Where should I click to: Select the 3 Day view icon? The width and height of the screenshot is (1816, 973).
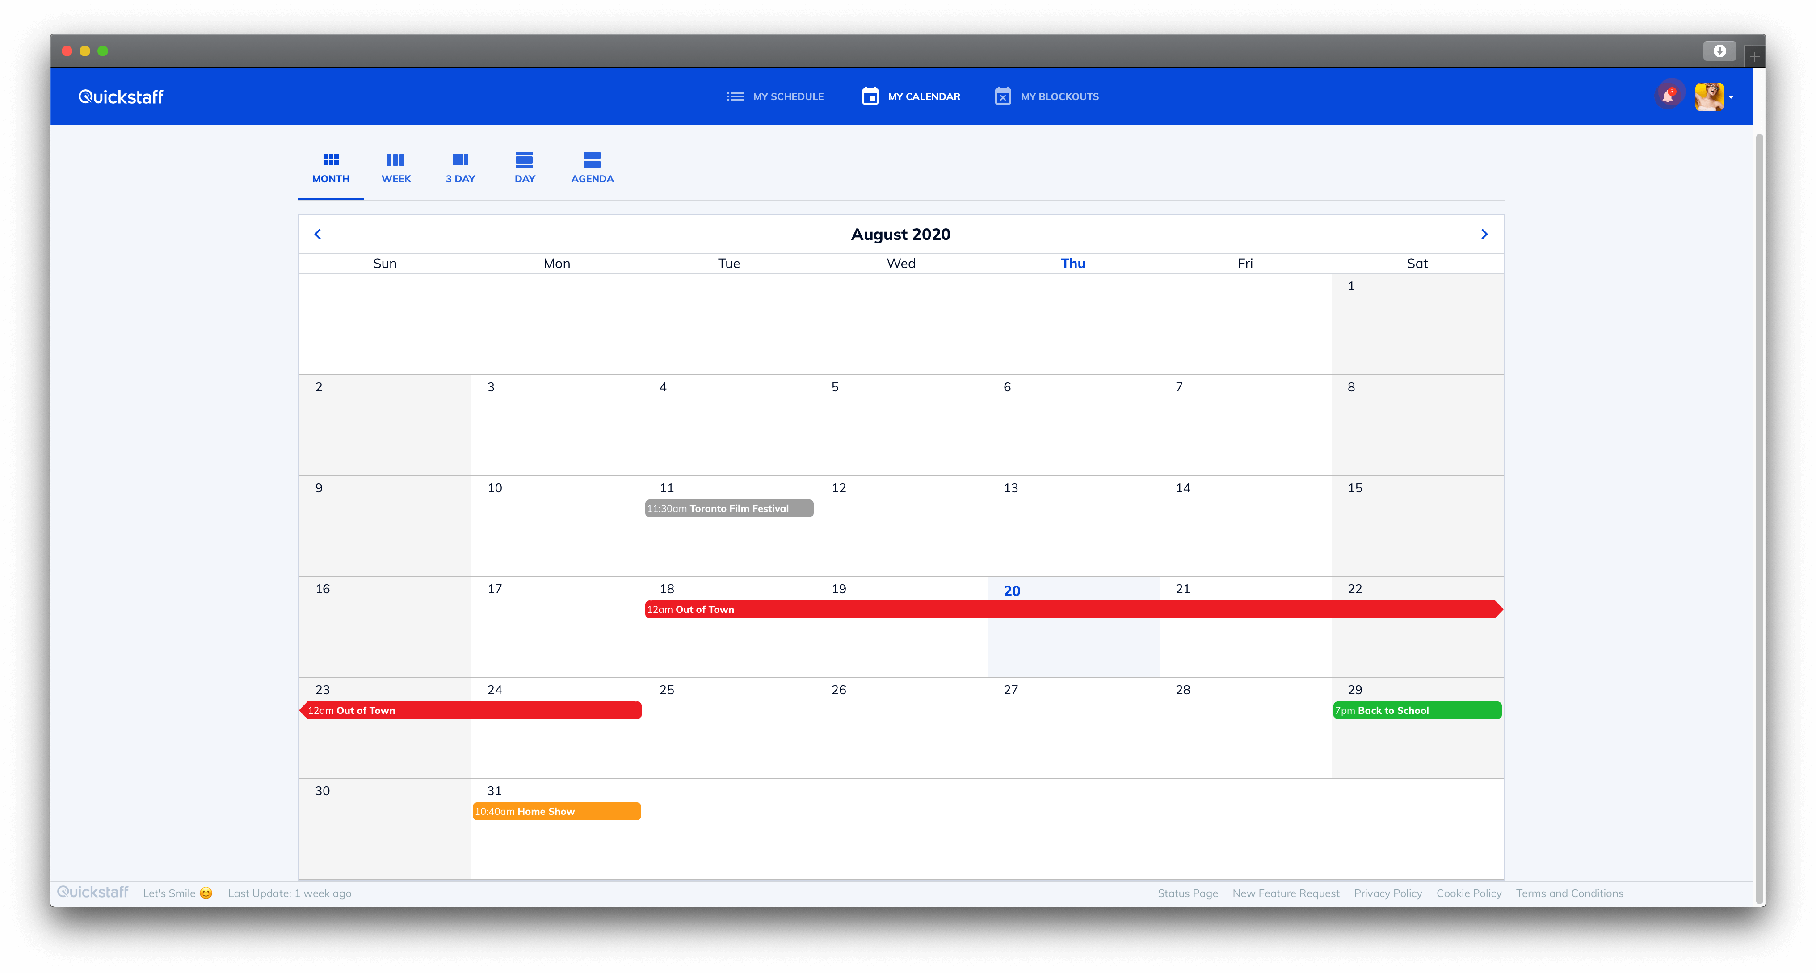(x=460, y=159)
